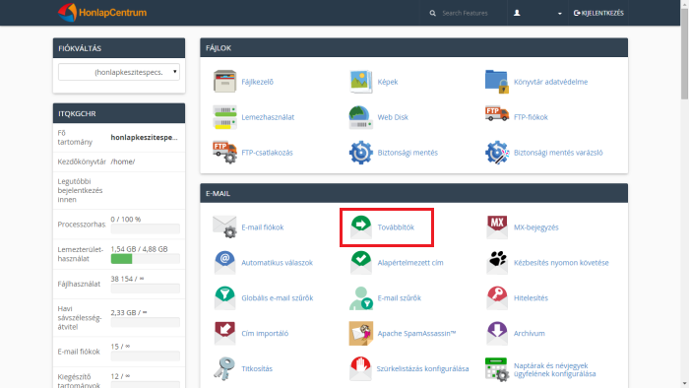
Task: Click the search magnifier icon
Action: click(x=432, y=13)
